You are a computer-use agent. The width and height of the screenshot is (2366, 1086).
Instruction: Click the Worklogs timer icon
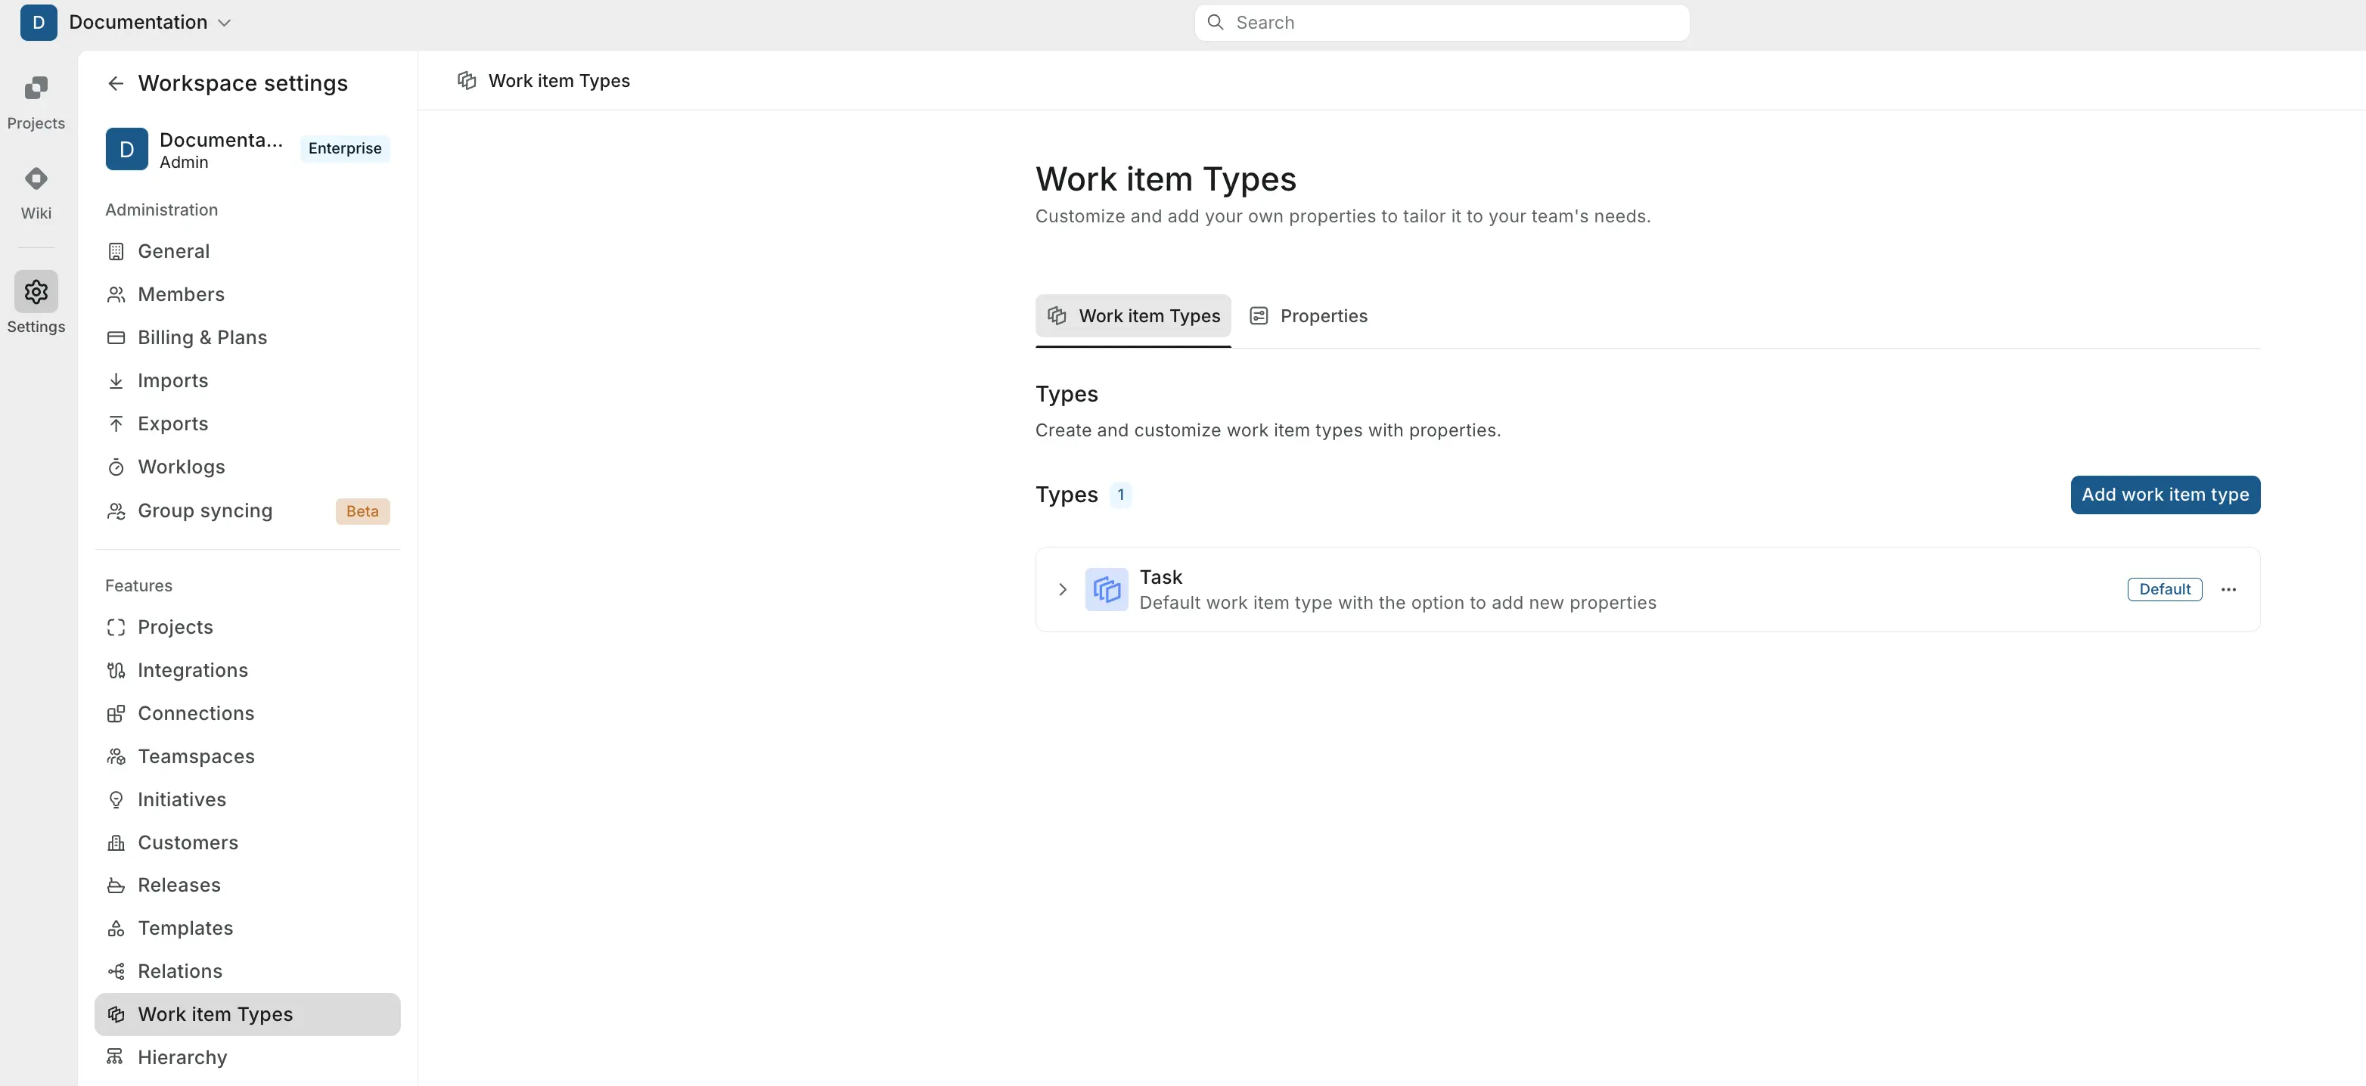point(116,467)
